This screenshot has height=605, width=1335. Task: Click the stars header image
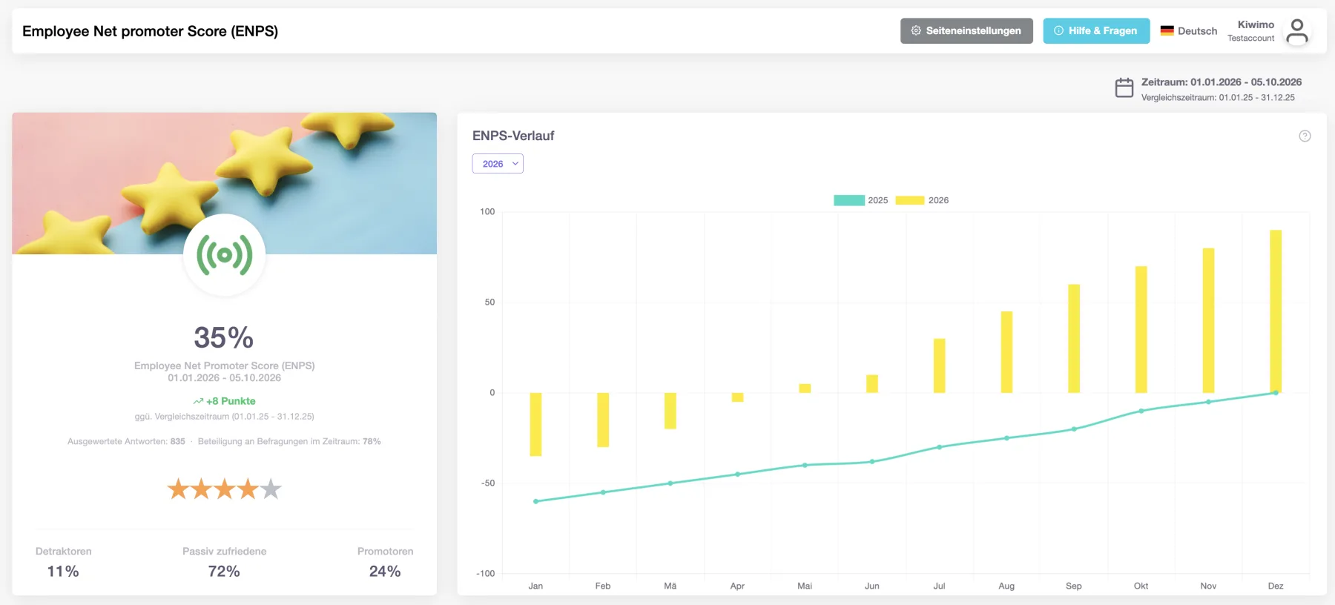click(224, 183)
